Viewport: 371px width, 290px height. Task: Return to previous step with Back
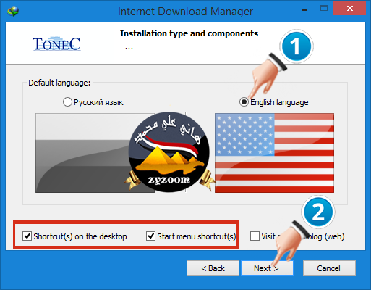tap(213, 268)
